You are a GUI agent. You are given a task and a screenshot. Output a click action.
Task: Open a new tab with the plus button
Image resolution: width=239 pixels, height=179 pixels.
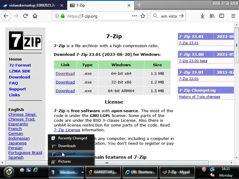click(139, 5)
